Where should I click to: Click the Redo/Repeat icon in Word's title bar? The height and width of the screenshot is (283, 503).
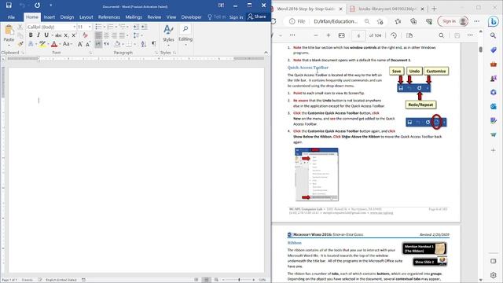click(37, 6)
